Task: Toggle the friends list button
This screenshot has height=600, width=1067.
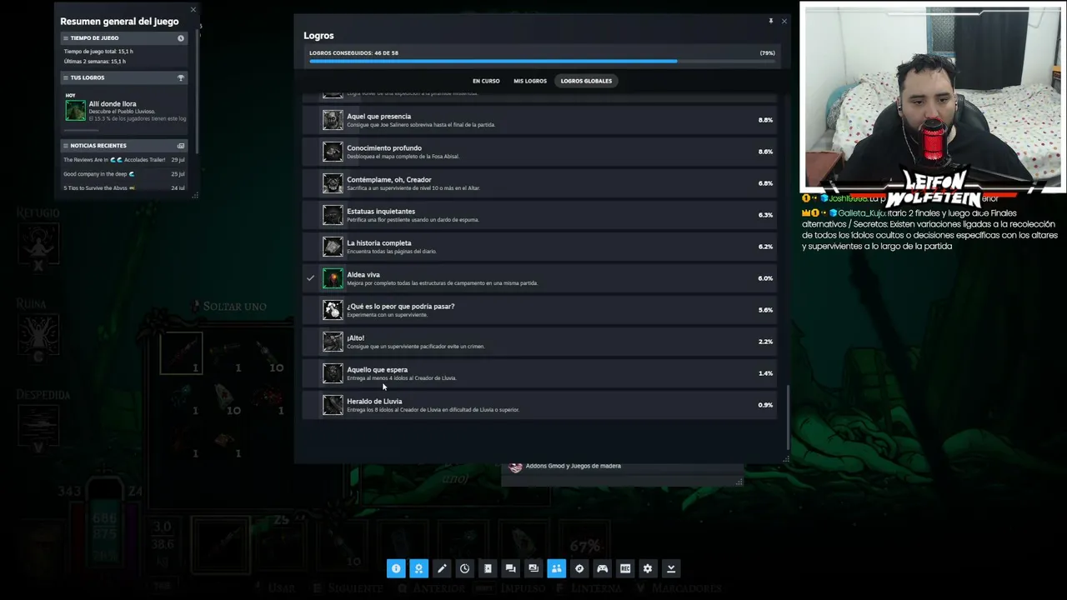Action: [x=556, y=568]
